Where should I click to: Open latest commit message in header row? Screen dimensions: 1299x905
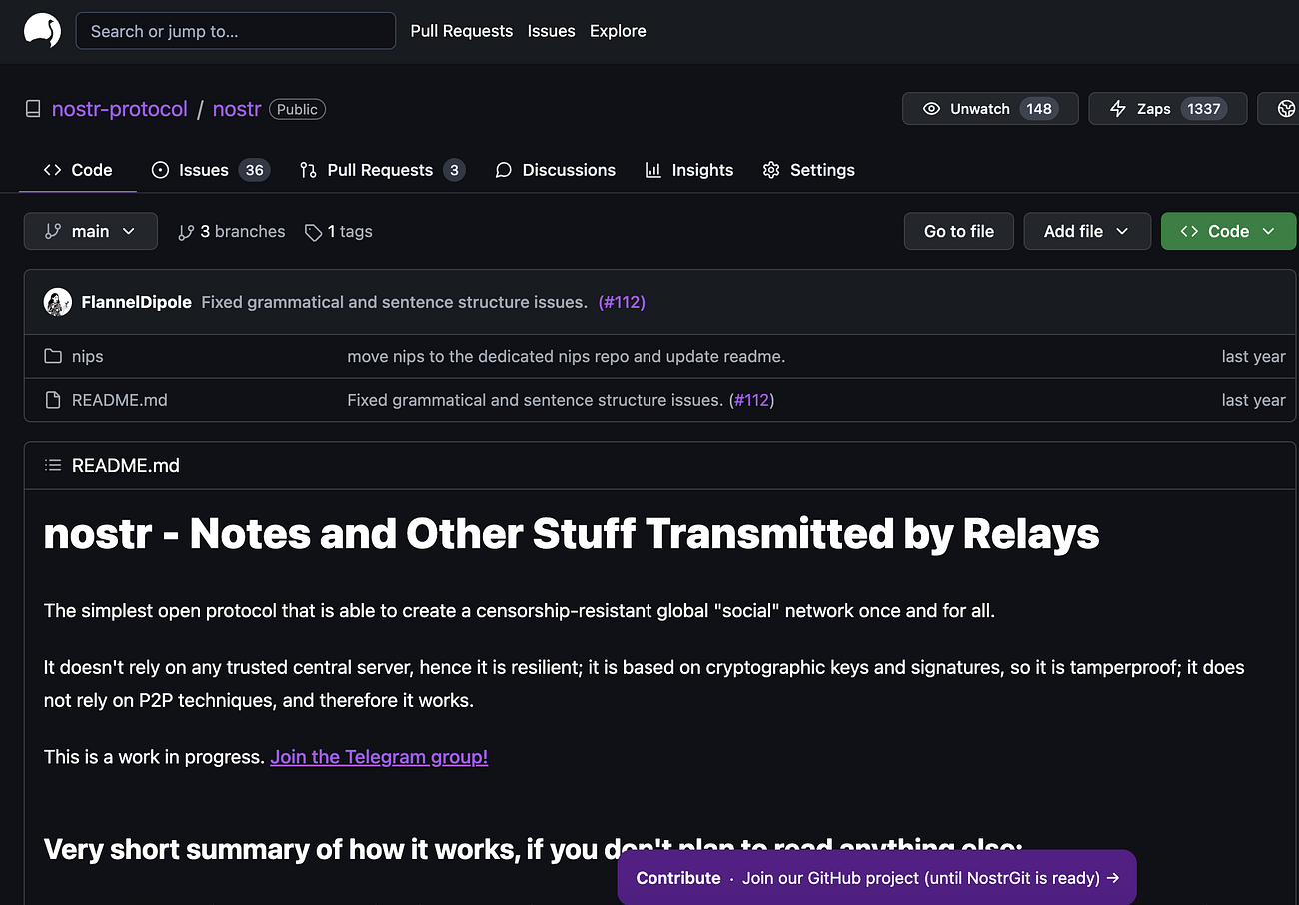click(394, 302)
